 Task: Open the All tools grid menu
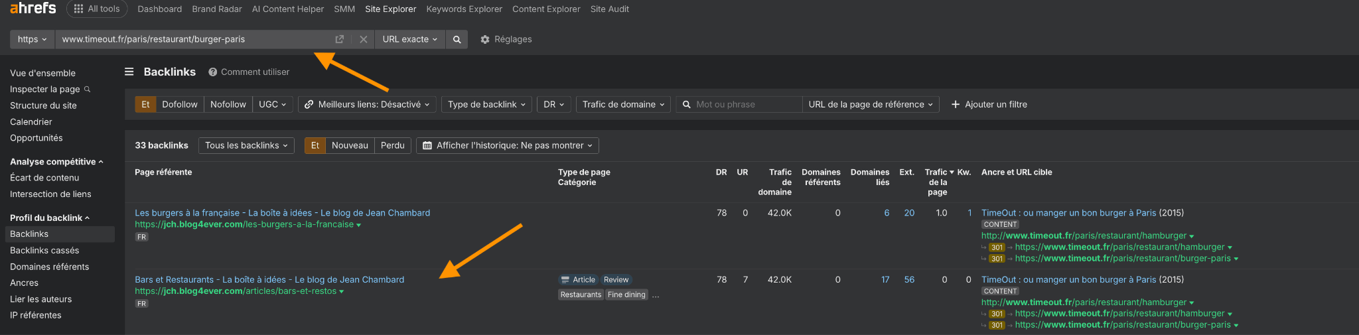[x=97, y=9]
